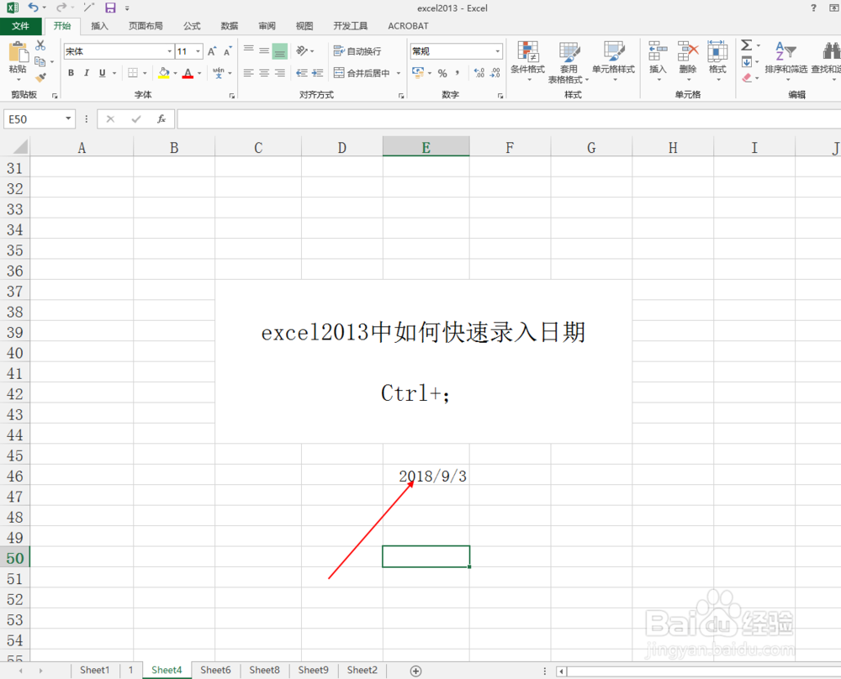Open the Name Box dropdown arrow
This screenshot has height=679, width=841.
tap(68, 118)
